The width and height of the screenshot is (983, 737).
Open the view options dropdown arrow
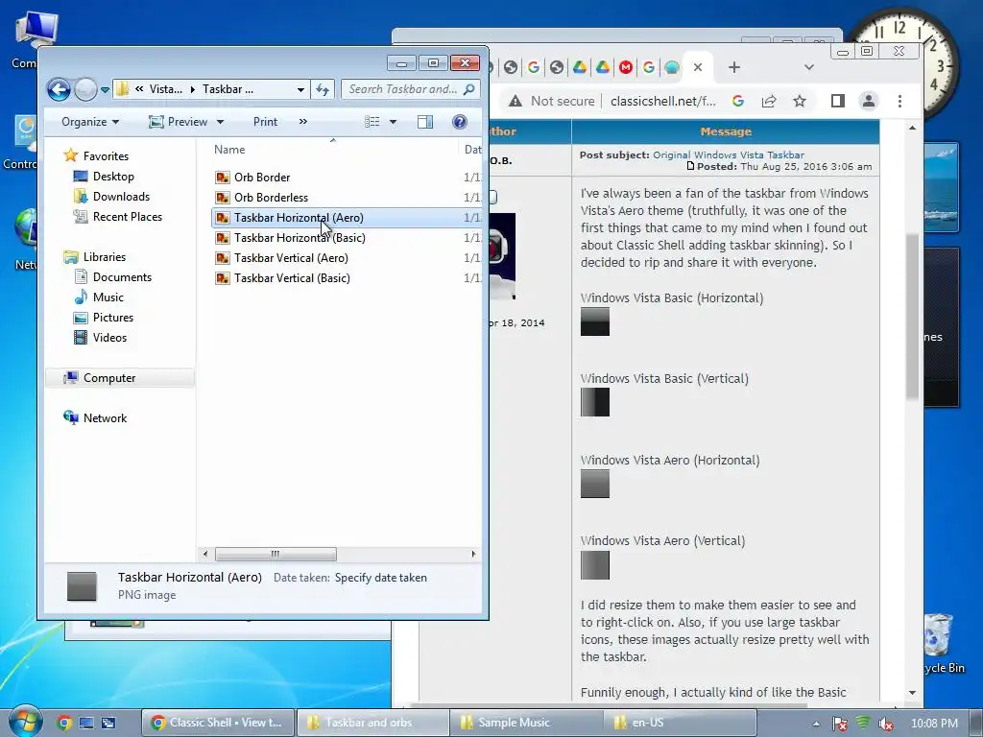coord(393,122)
